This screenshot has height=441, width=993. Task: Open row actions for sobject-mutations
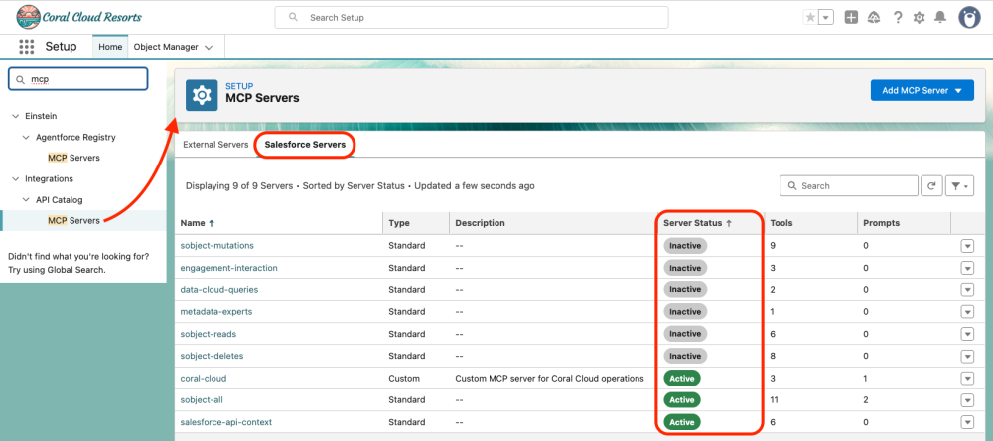point(967,246)
